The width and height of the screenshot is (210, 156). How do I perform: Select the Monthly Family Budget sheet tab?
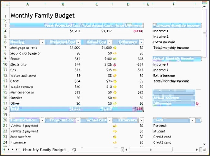point(44,150)
